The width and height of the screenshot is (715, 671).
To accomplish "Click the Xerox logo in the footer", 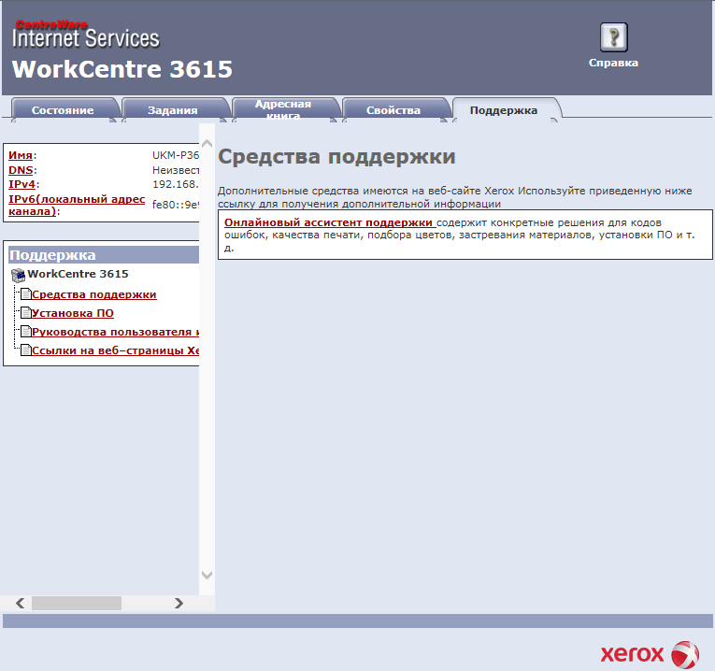I will pyautogui.click(x=650, y=654).
